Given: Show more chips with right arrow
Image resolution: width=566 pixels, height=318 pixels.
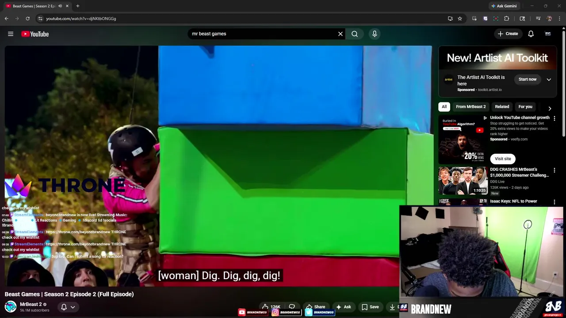Looking at the screenshot, I should [550, 108].
